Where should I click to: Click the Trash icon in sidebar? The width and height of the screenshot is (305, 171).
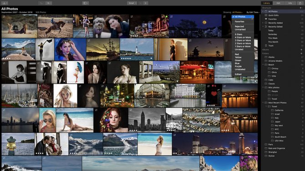click(x=266, y=46)
